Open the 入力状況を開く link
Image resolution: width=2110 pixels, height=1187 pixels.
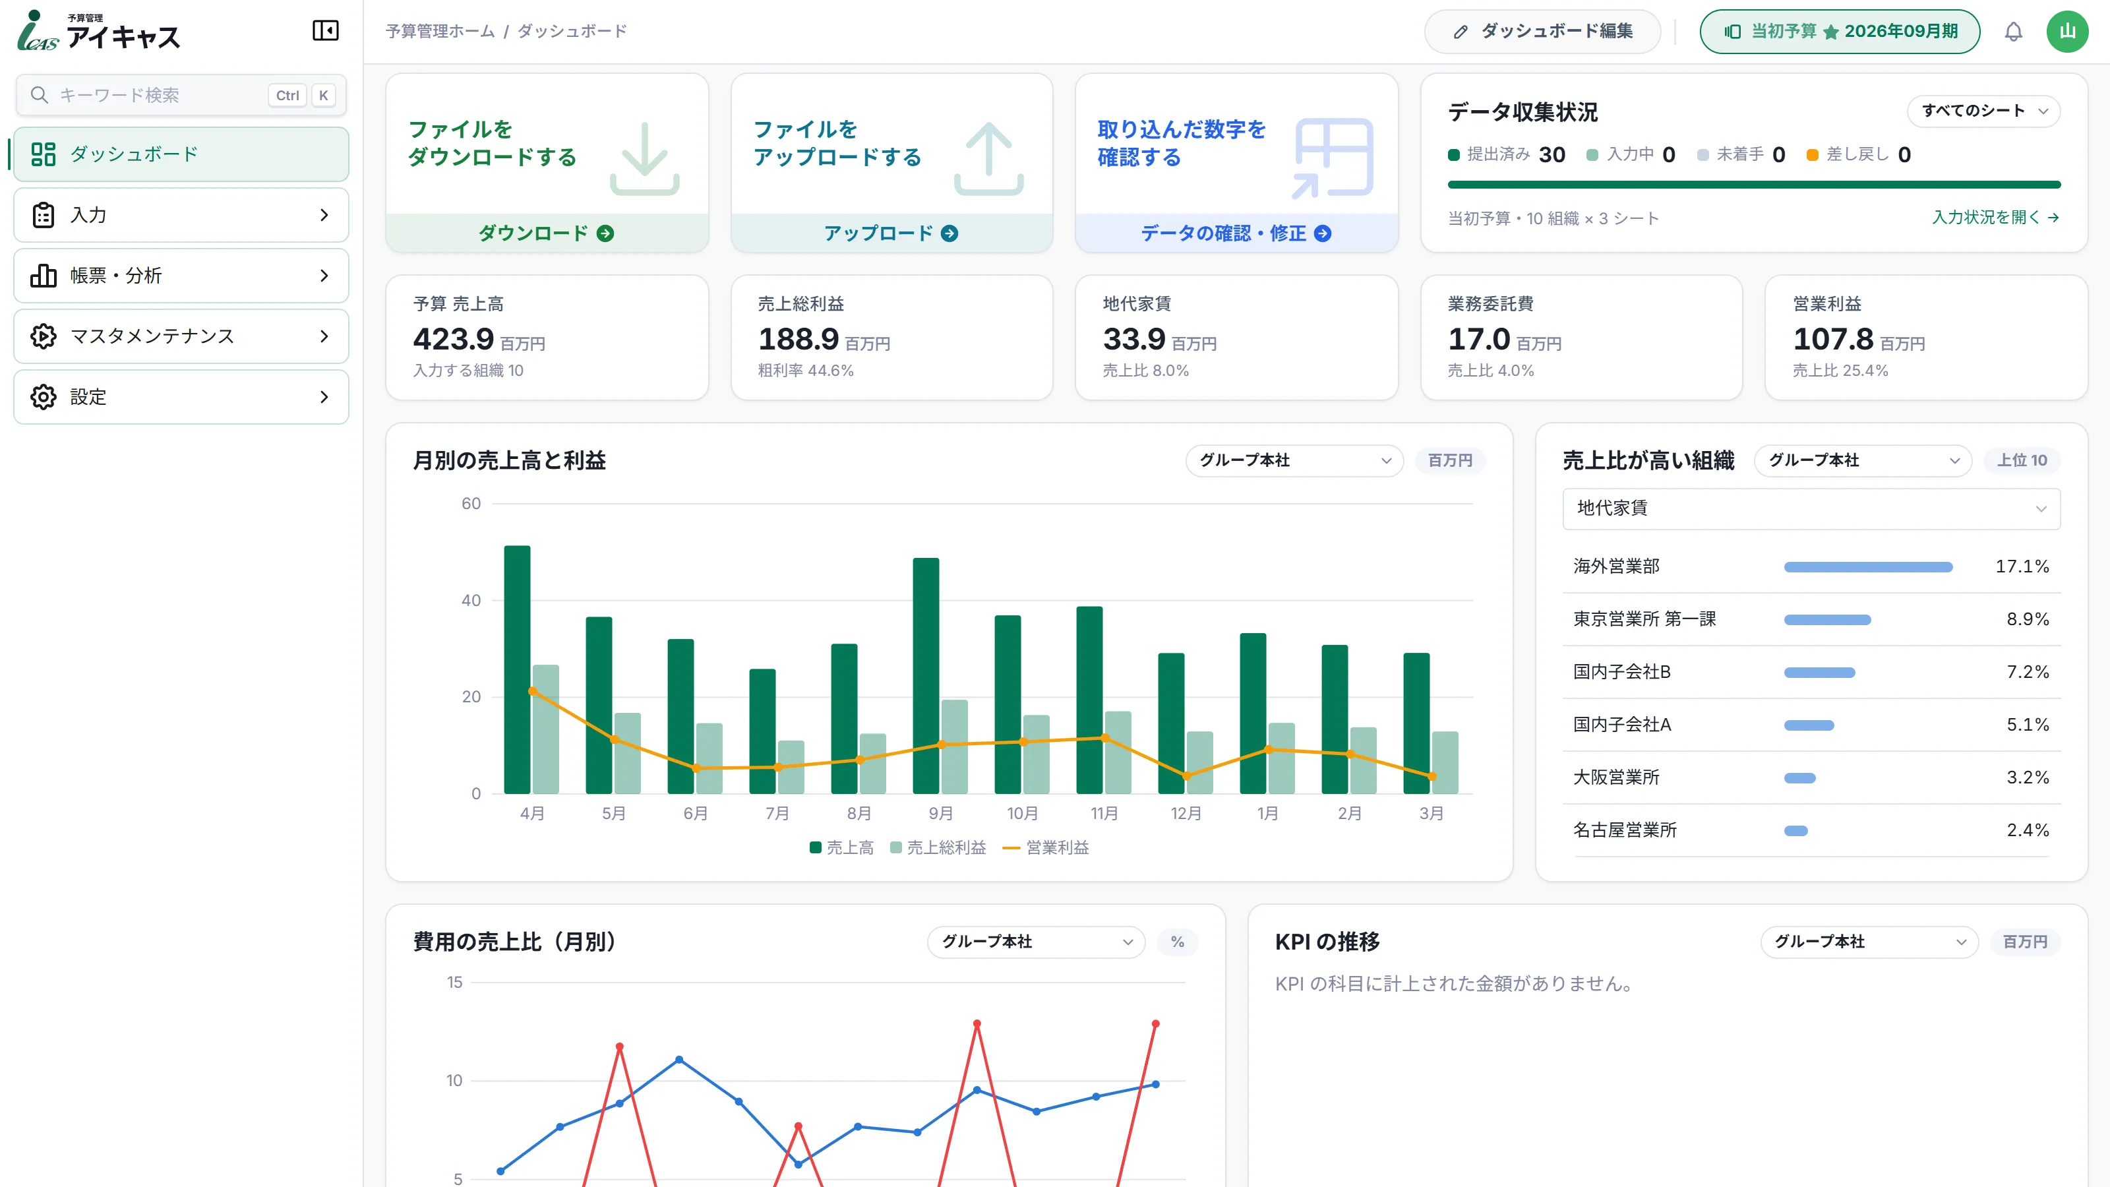[1995, 217]
